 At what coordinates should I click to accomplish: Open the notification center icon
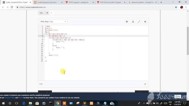184,103
